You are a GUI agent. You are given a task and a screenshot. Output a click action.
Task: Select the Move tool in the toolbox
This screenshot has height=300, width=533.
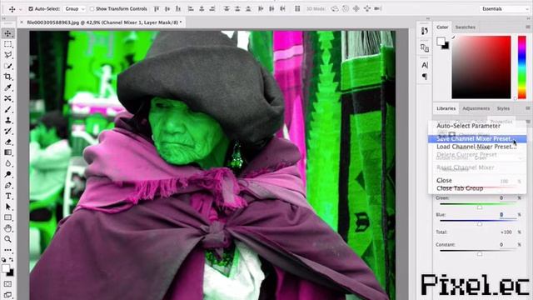pyautogui.click(x=7, y=33)
